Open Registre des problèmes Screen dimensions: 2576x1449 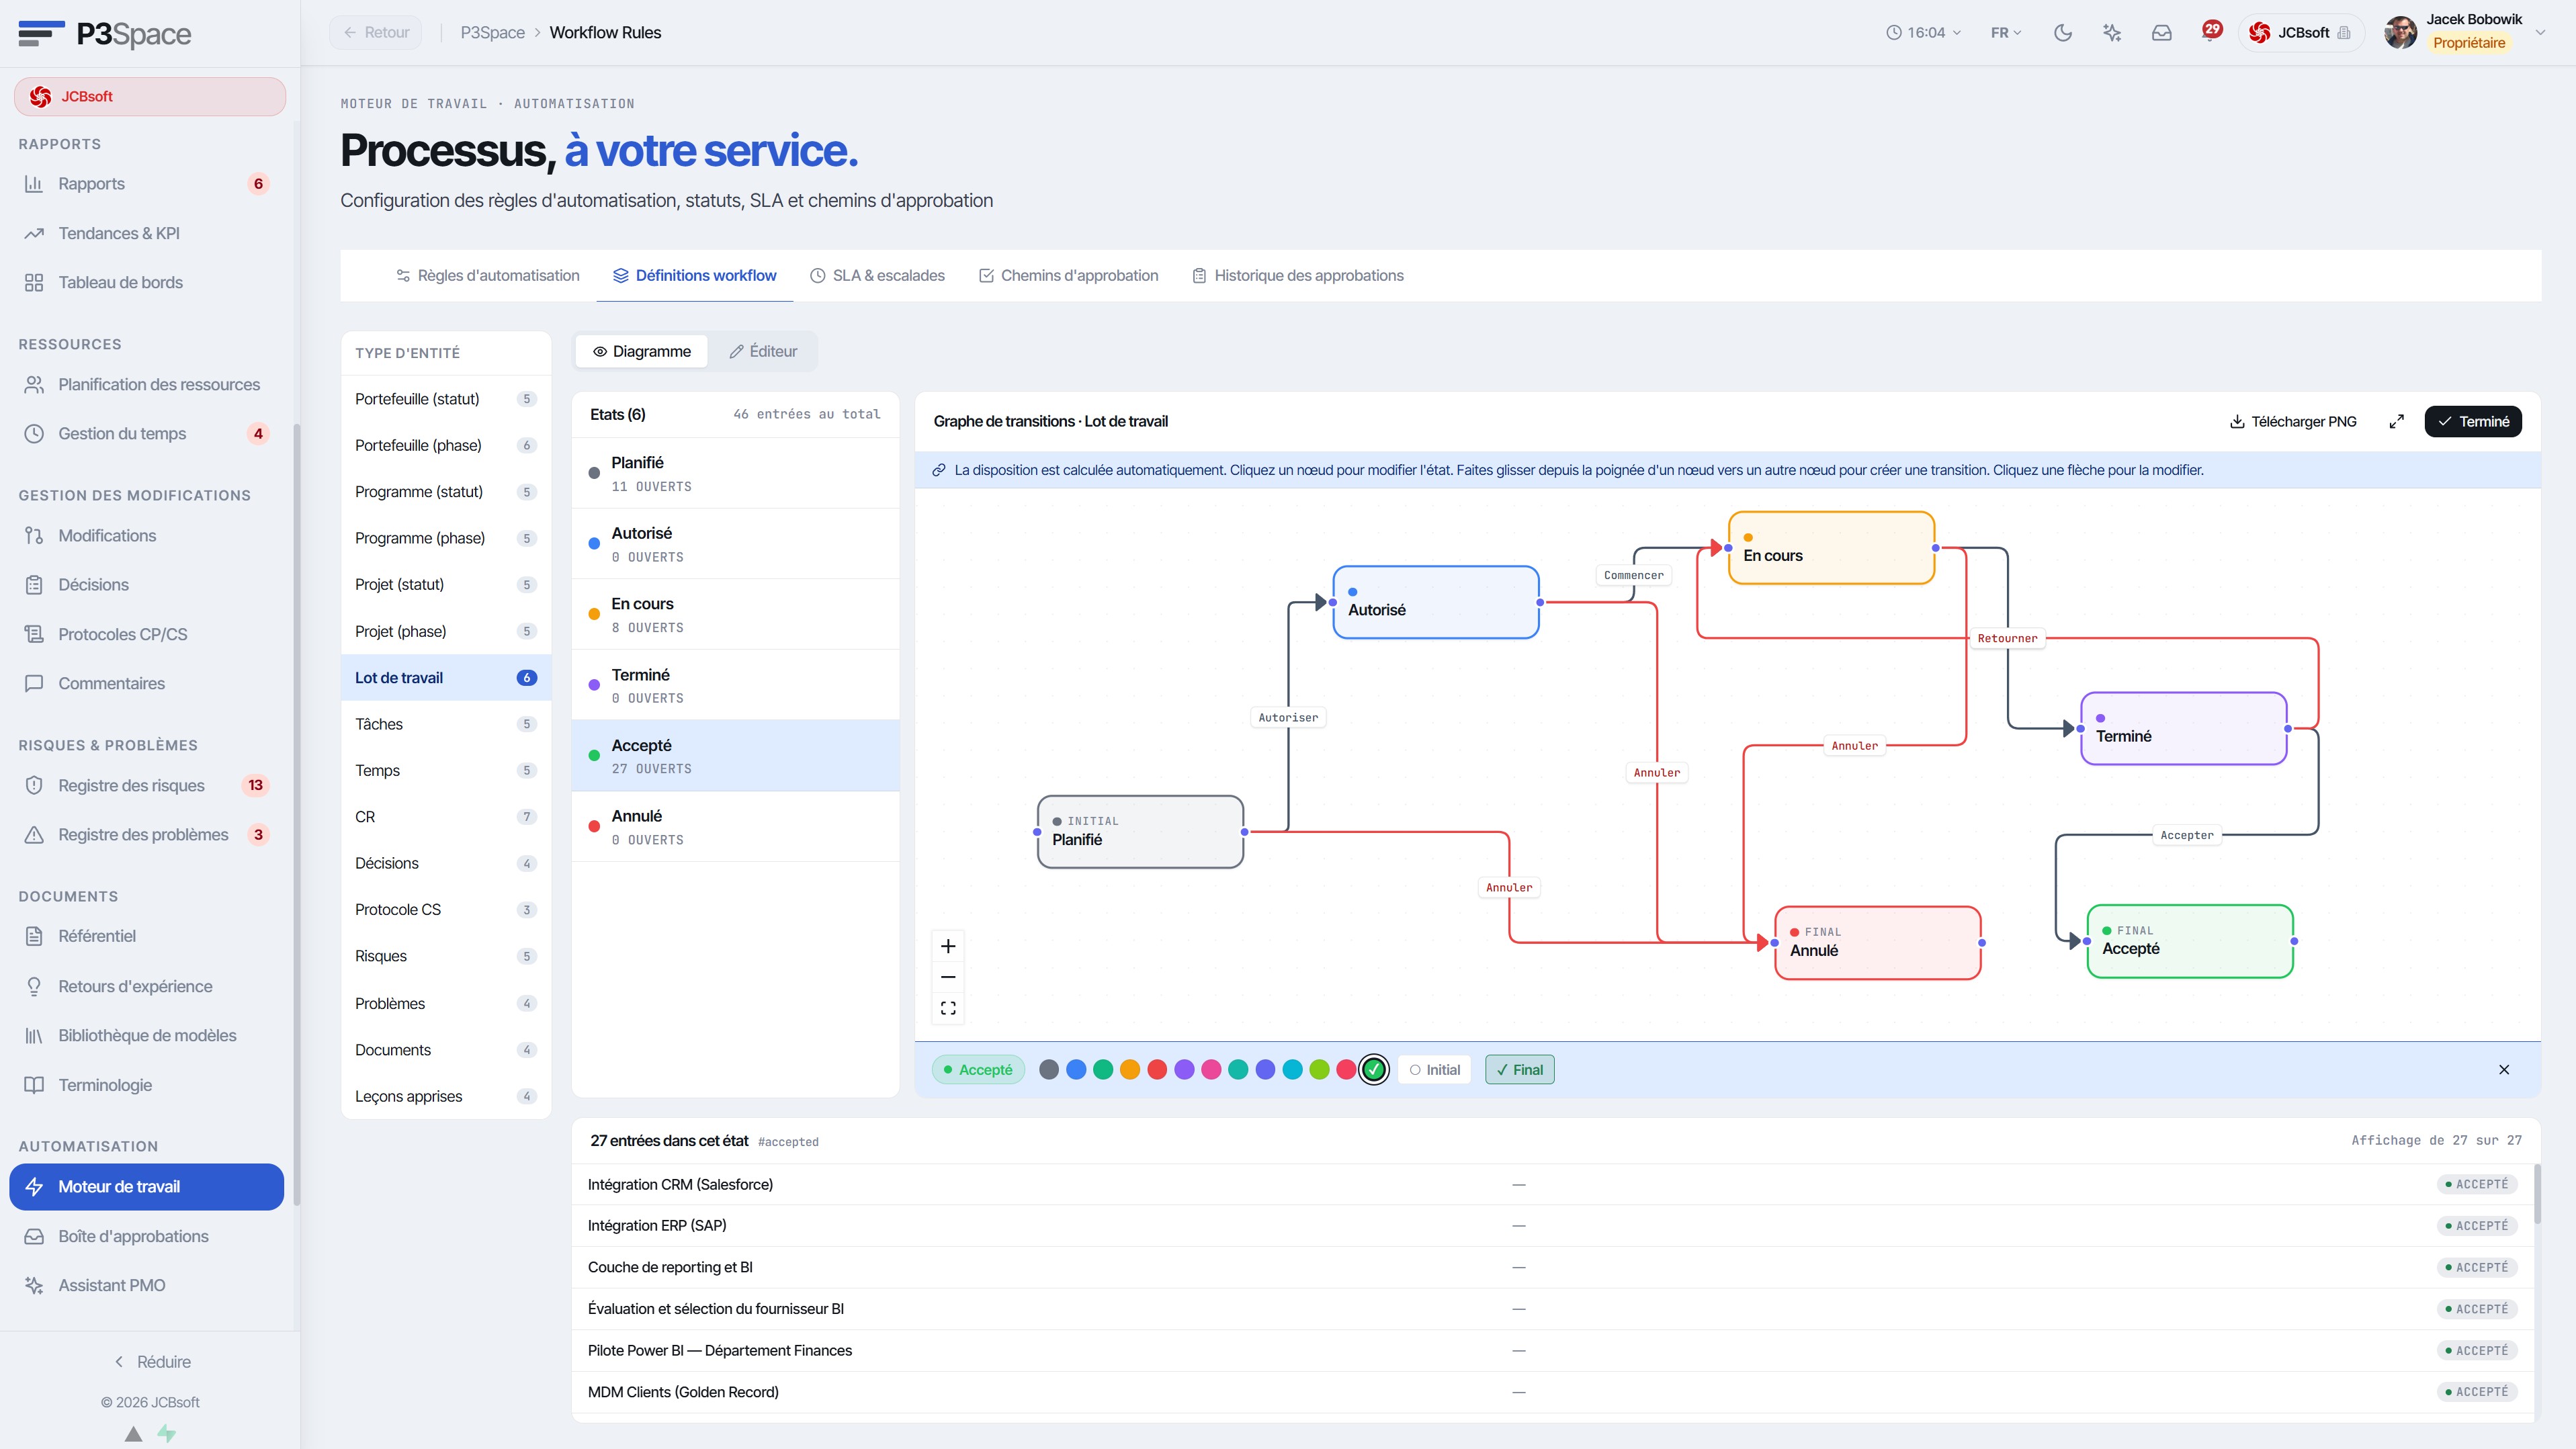(x=148, y=834)
